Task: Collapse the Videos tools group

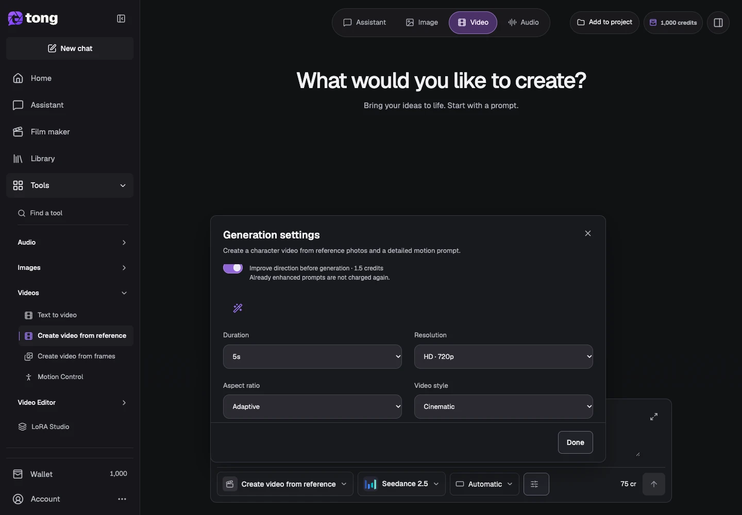Action: point(73,293)
